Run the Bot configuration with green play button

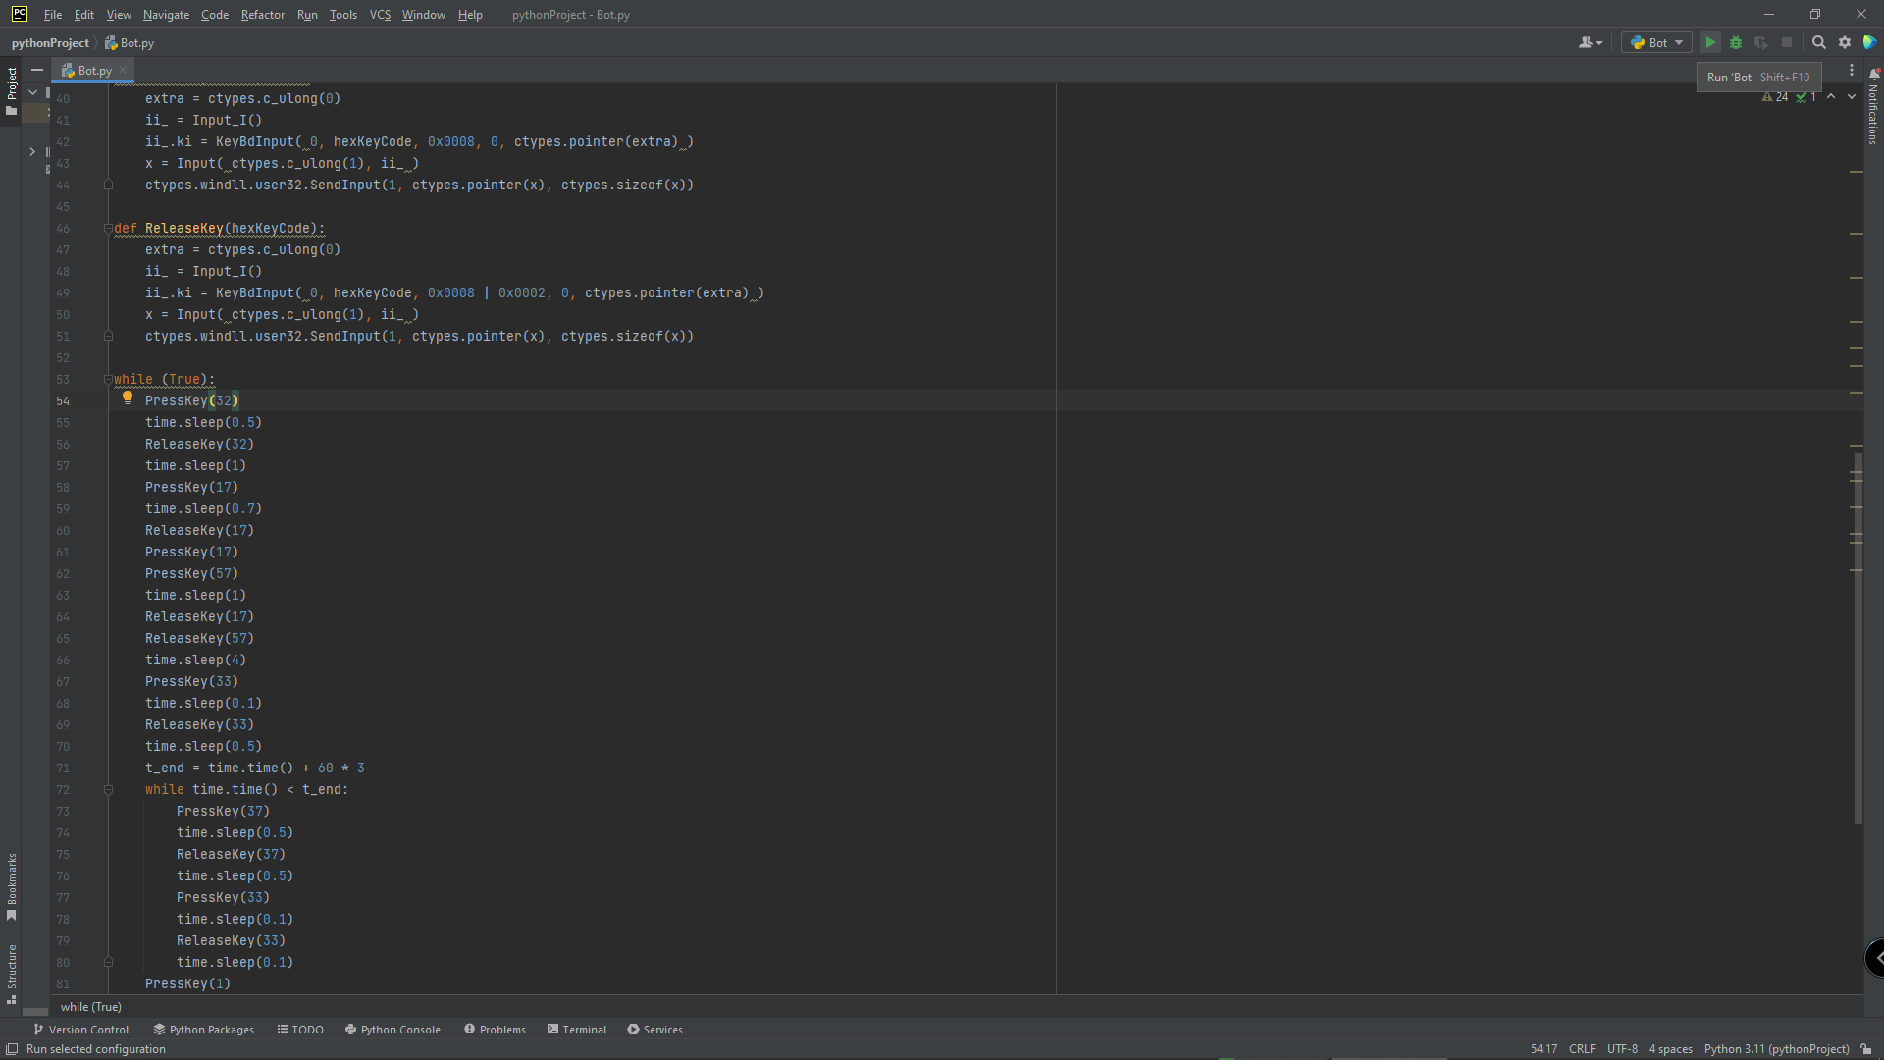(1710, 42)
